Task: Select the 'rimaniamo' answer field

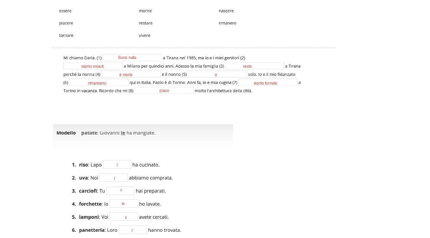Action: (x=99, y=83)
